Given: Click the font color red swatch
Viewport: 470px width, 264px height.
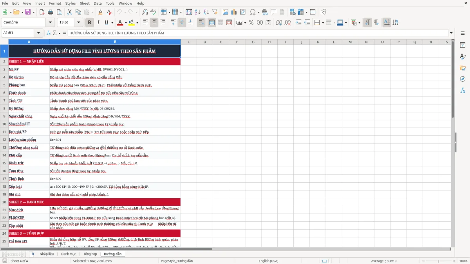Looking at the screenshot, I should coord(120,23).
